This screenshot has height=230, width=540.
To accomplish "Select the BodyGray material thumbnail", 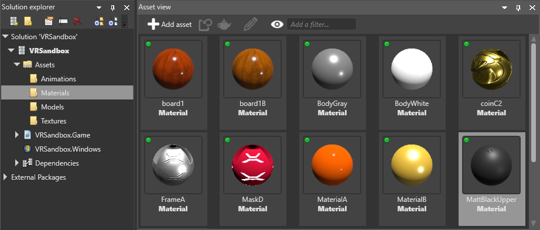I will click(x=332, y=69).
